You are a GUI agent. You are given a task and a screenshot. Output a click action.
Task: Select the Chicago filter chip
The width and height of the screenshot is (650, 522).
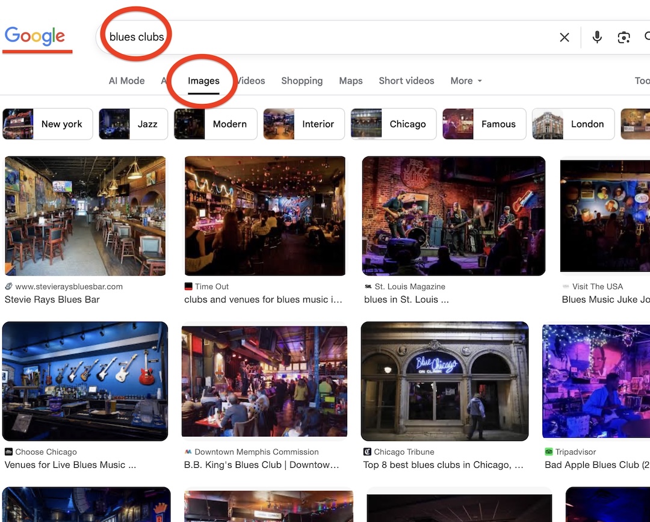pos(392,124)
